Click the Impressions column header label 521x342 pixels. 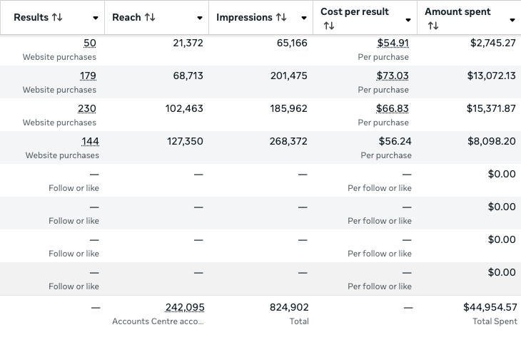[244, 17]
